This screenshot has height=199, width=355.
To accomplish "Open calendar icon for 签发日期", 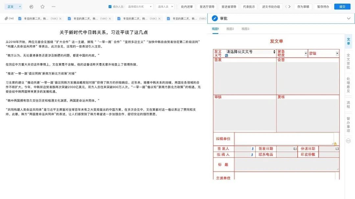I will coord(295,149).
